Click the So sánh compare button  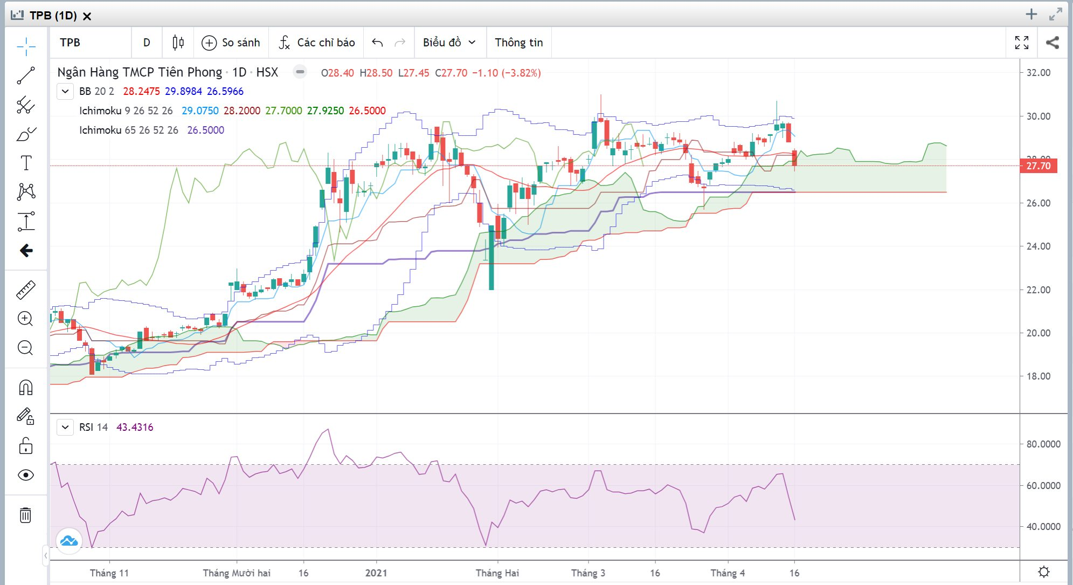(231, 43)
